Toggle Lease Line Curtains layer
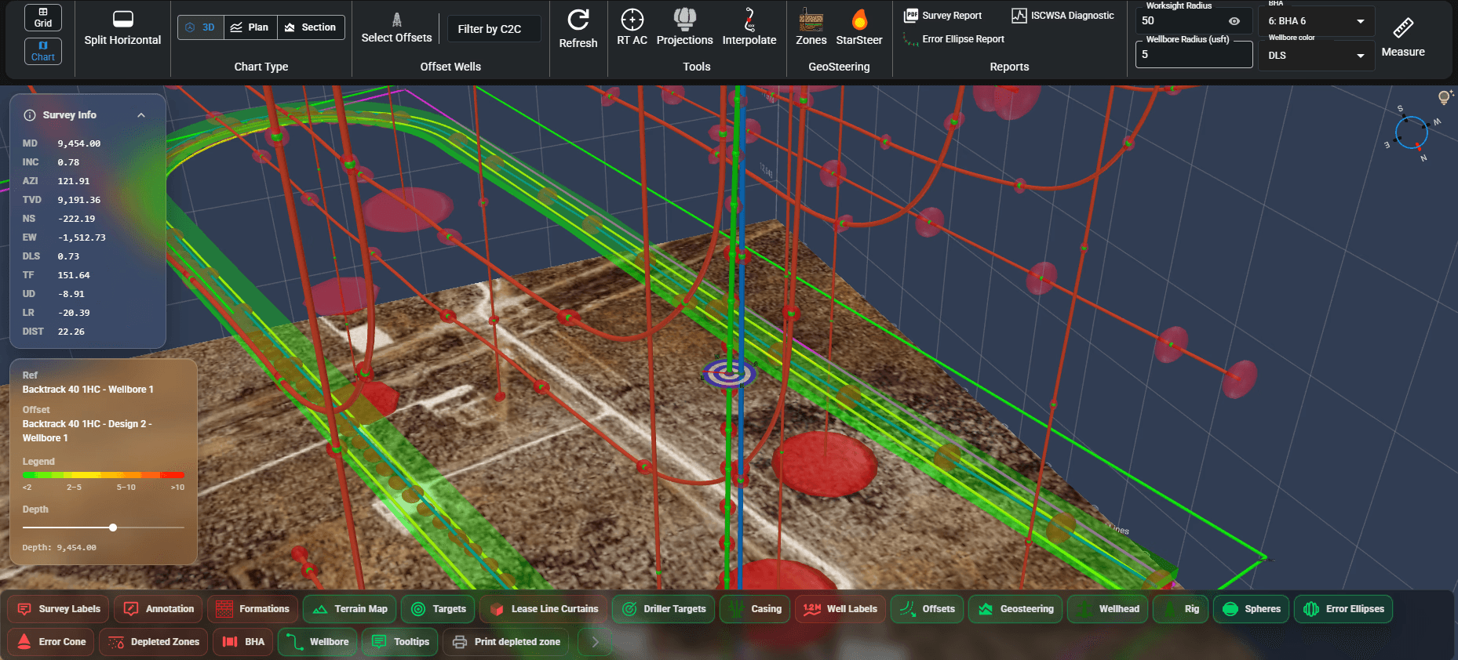Image resolution: width=1458 pixels, height=660 pixels. pos(543,609)
